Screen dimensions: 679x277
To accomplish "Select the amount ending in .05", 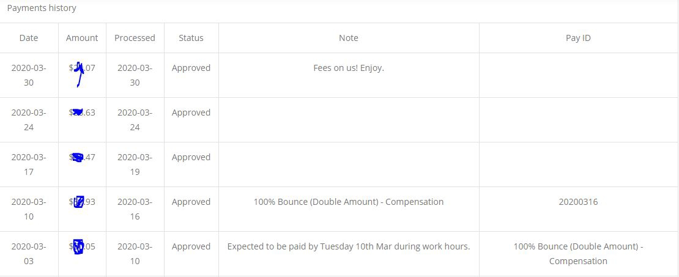I will [x=83, y=246].
